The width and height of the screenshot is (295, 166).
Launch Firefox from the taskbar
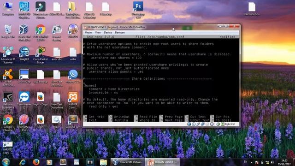pos(36,162)
